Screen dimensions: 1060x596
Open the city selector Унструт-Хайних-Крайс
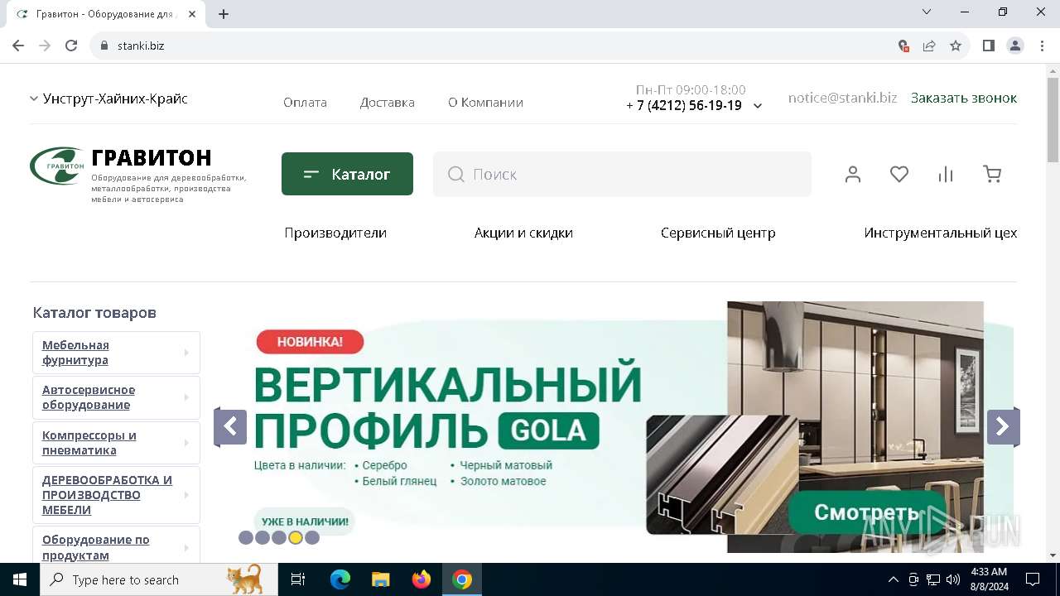(108, 99)
